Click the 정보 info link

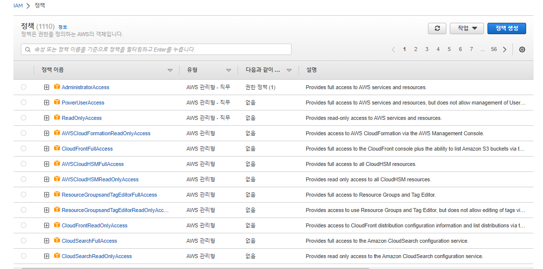point(62,27)
